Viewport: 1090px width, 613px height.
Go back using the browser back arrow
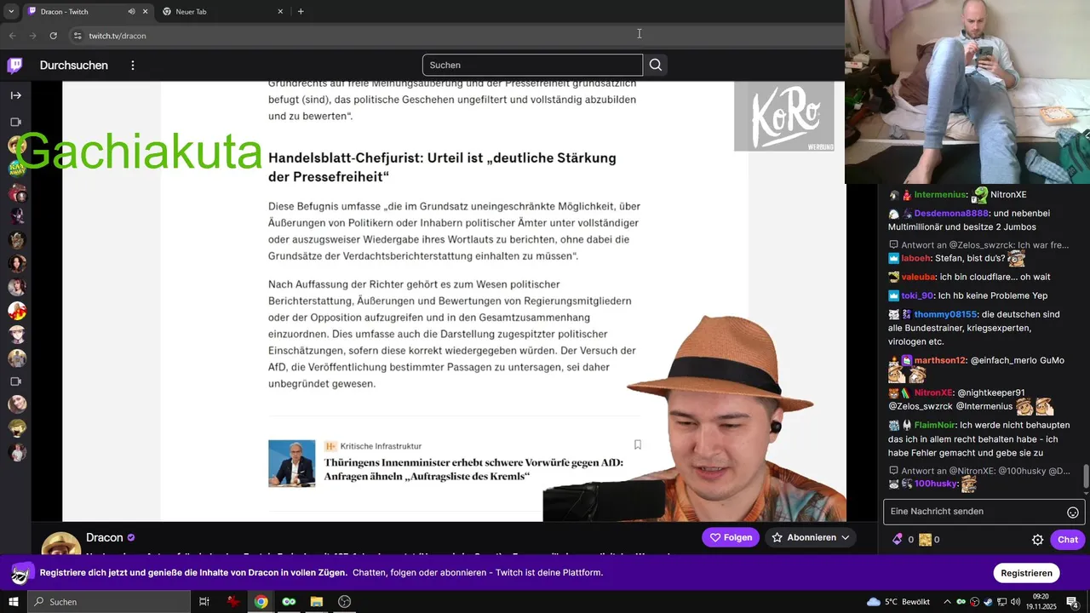[x=12, y=36]
